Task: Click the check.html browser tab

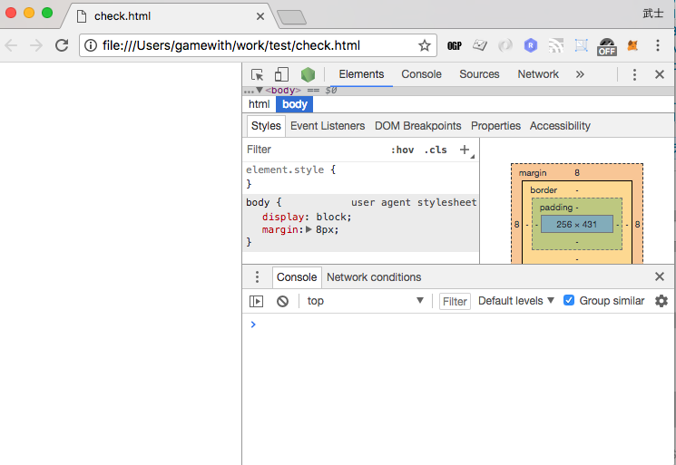Action: tap(168, 16)
